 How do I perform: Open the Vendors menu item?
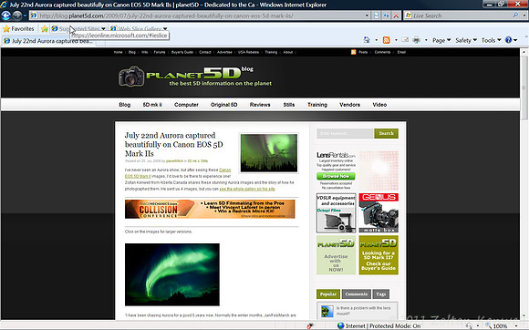coord(349,105)
